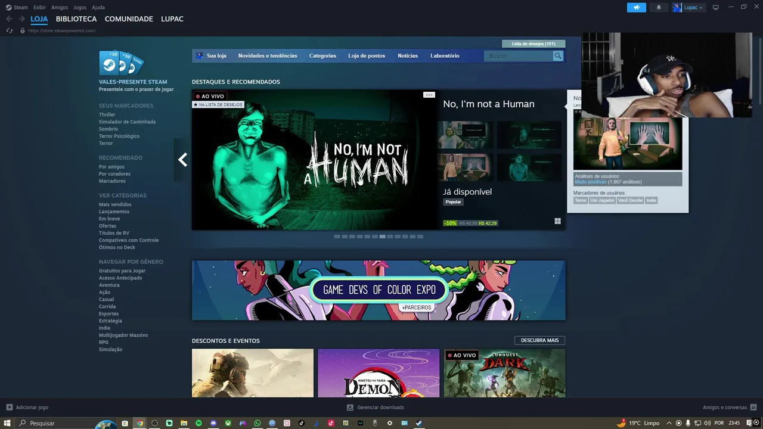Click the search magnifier button
763x429 pixels.
[558, 55]
